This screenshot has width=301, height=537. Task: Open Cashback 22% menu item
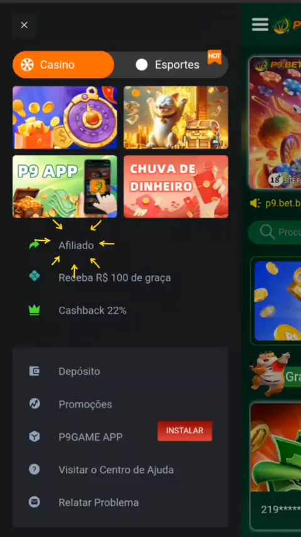93,310
